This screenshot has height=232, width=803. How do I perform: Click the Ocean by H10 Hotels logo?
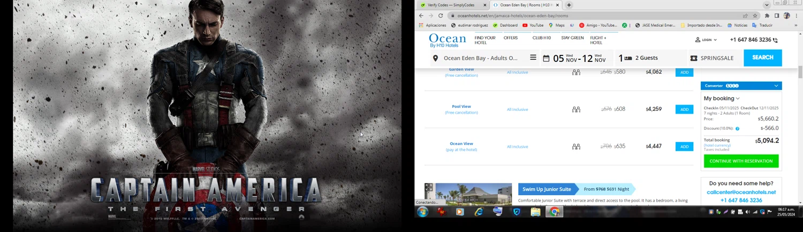coord(448,41)
